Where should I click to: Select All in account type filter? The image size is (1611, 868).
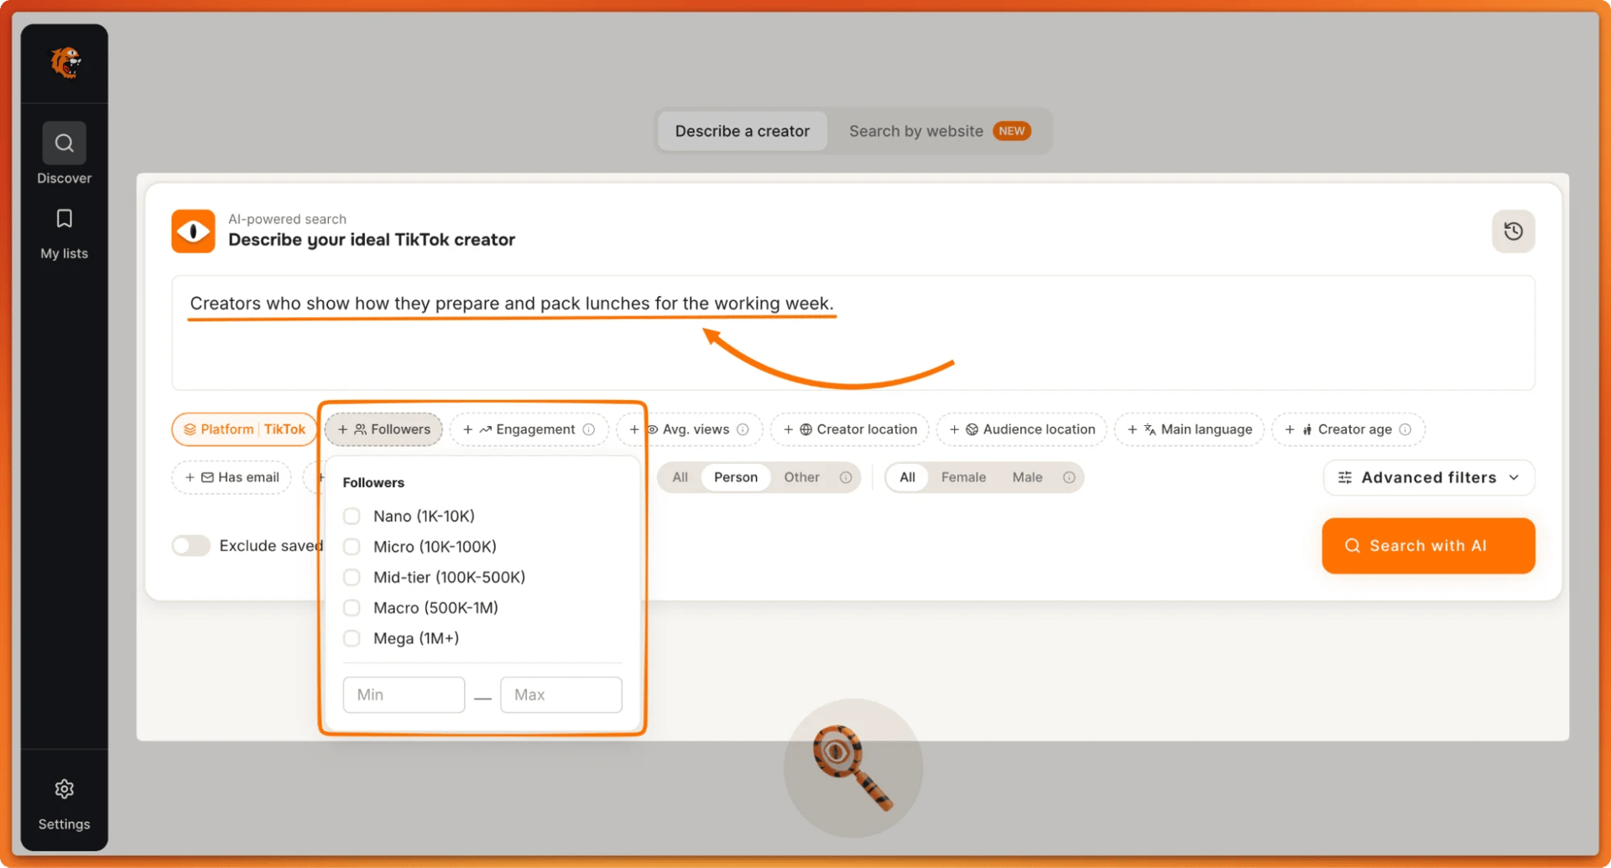[x=680, y=477]
